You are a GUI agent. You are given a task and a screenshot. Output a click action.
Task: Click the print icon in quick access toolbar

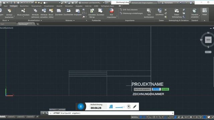click(x=18, y=3)
